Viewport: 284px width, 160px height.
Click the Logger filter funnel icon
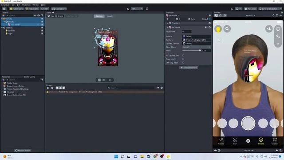pyautogui.click(x=158, y=88)
